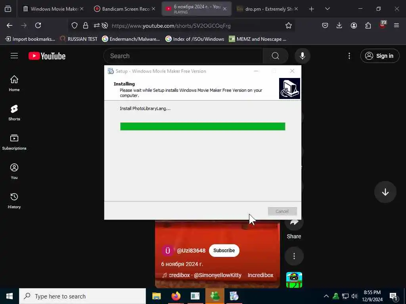
Task: Focus taskbar Type here to search box
Action: click(82, 296)
